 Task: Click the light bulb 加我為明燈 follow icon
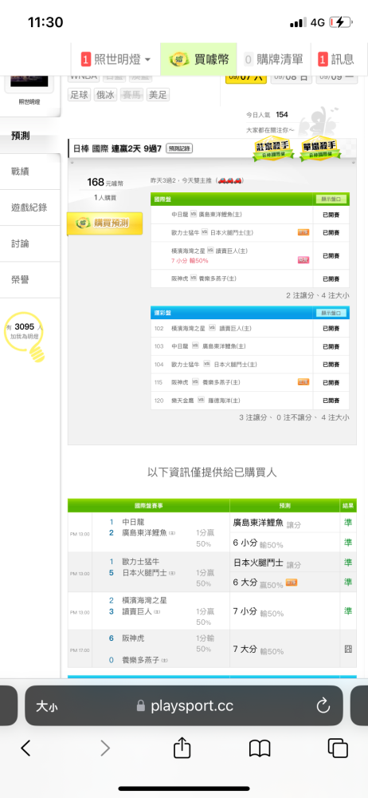pyautogui.click(x=25, y=336)
